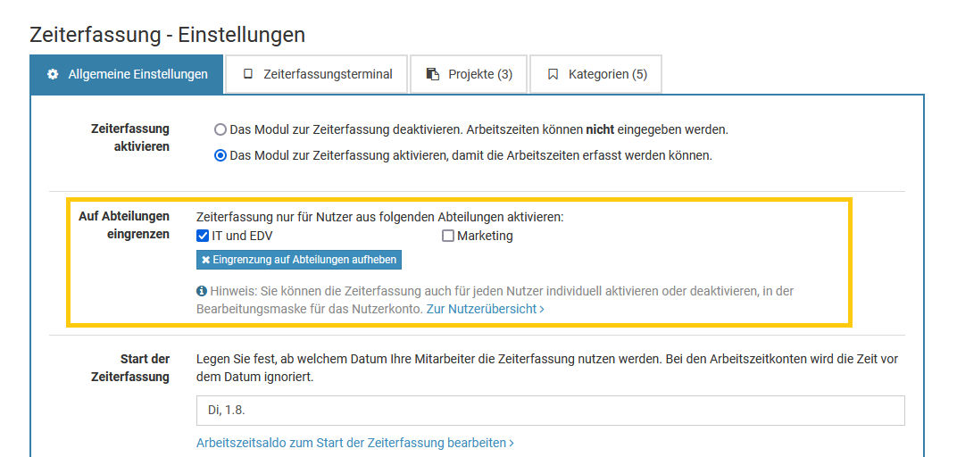The width and height of the screenshot is (957, 457).
Task: Click the gear icon on Allgemeine Einstellungen tab
Action: (53, 74)
